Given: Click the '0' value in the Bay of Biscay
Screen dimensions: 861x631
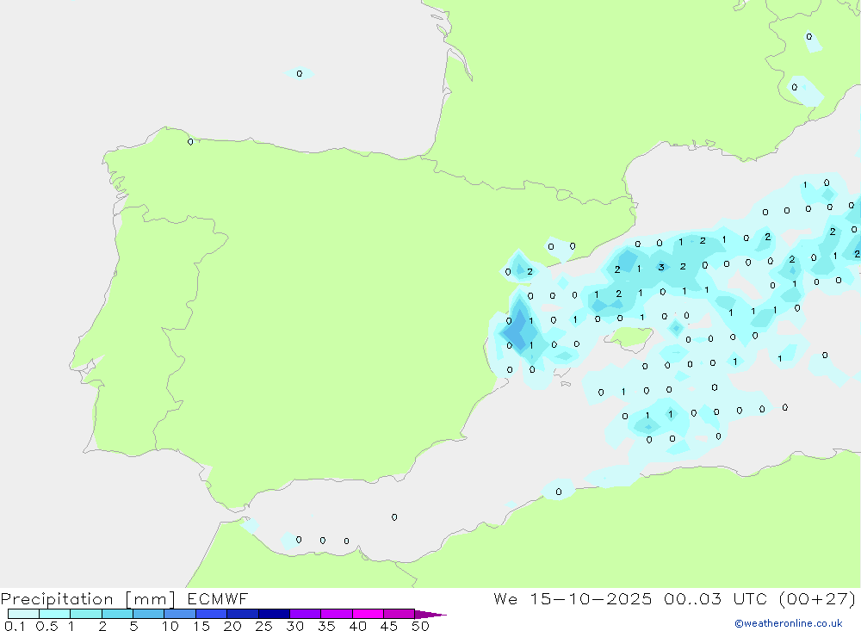Looking at the screenshot, I should (300, 73).
